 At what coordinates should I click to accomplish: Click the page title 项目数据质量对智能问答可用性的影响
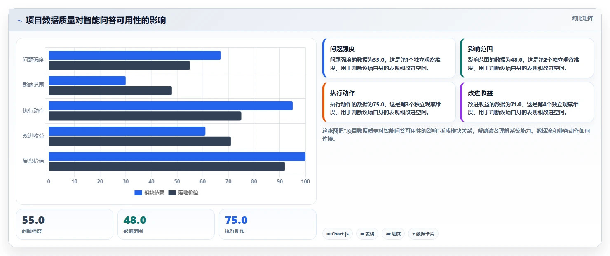[x=96, y=21]
